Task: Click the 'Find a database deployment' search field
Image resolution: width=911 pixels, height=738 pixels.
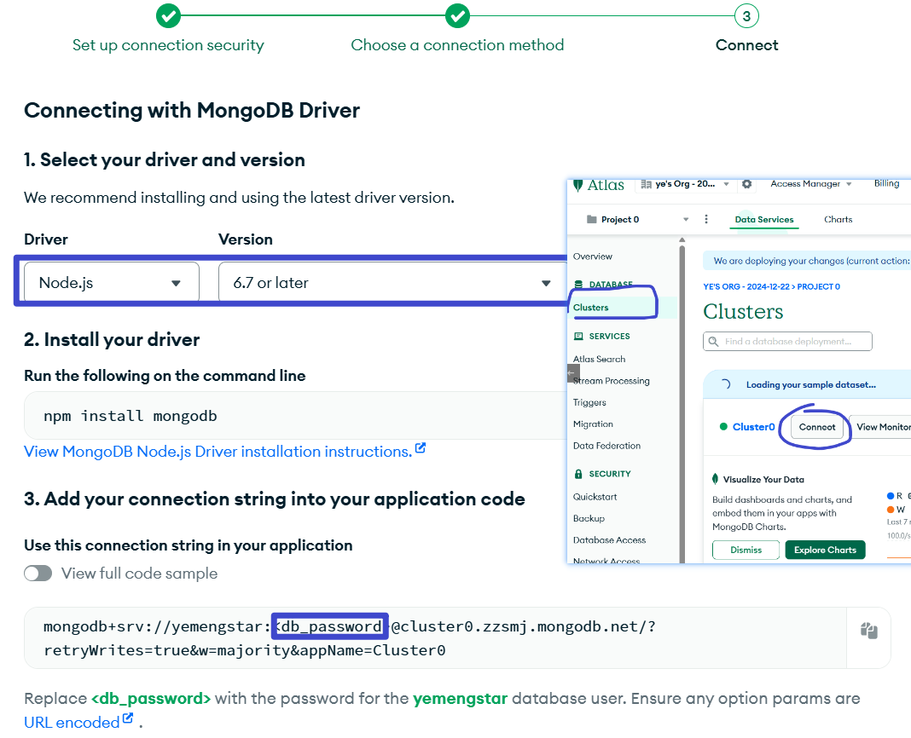Action: 795,342
